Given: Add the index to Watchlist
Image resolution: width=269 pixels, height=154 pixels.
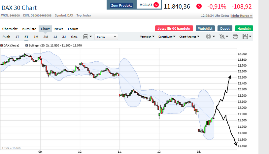Looking at the screenshot, I should (x=205, y=29).
